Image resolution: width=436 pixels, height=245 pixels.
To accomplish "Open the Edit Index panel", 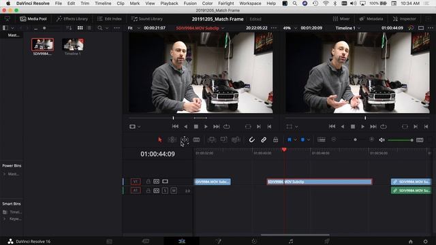I will 110,19.
